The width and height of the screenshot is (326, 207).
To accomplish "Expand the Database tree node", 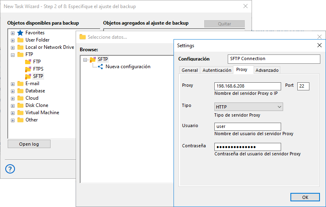I will click(13, 91).
